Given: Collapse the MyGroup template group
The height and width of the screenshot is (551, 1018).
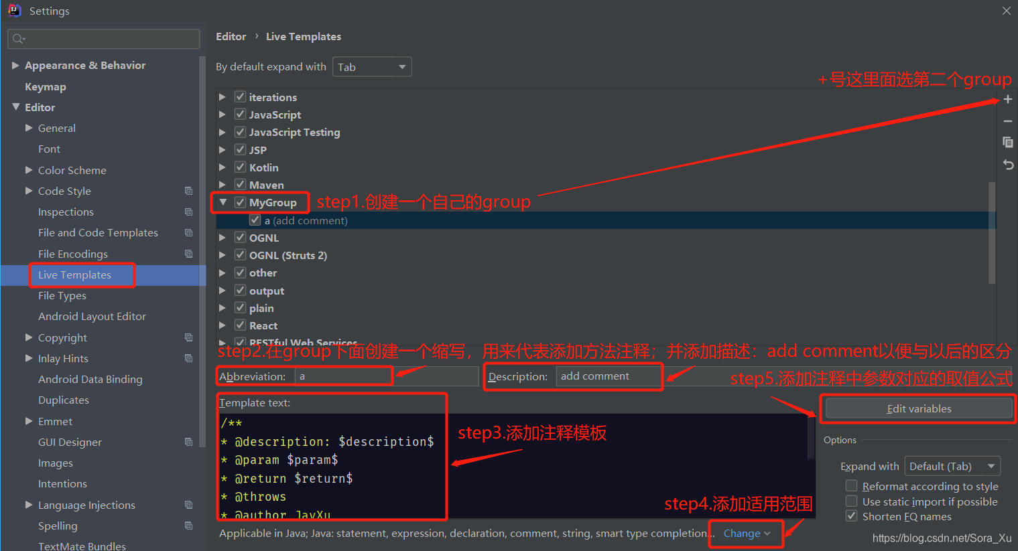Looking at the screenshot, I should (223, 202).
